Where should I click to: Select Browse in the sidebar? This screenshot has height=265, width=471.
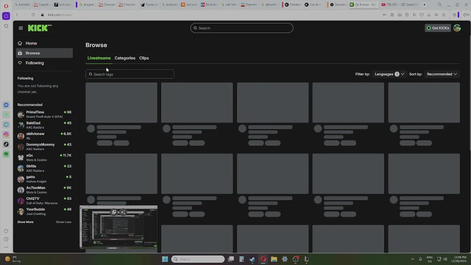pyautogui.click(x=44, y=53)
